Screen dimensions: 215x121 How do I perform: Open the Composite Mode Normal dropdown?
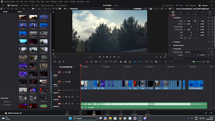(194, 52)
